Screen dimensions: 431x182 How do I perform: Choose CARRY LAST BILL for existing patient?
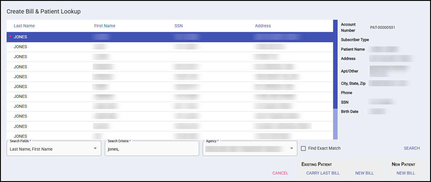[x=323, y=173]
